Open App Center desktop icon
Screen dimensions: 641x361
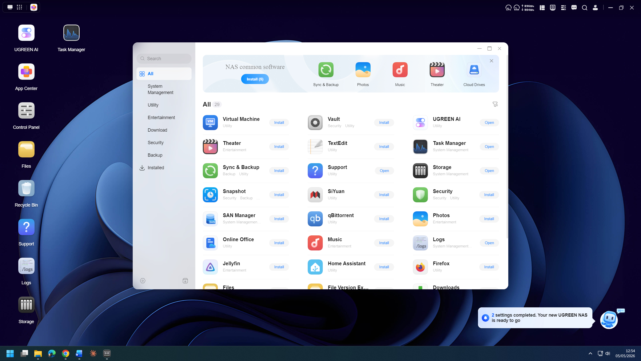(26, 72)
